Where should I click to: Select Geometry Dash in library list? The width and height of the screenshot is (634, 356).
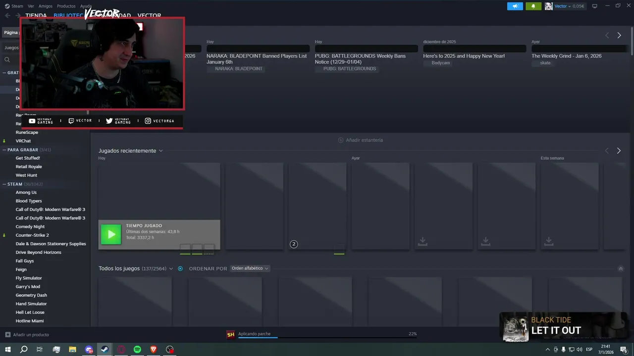(x=31, y=295)
